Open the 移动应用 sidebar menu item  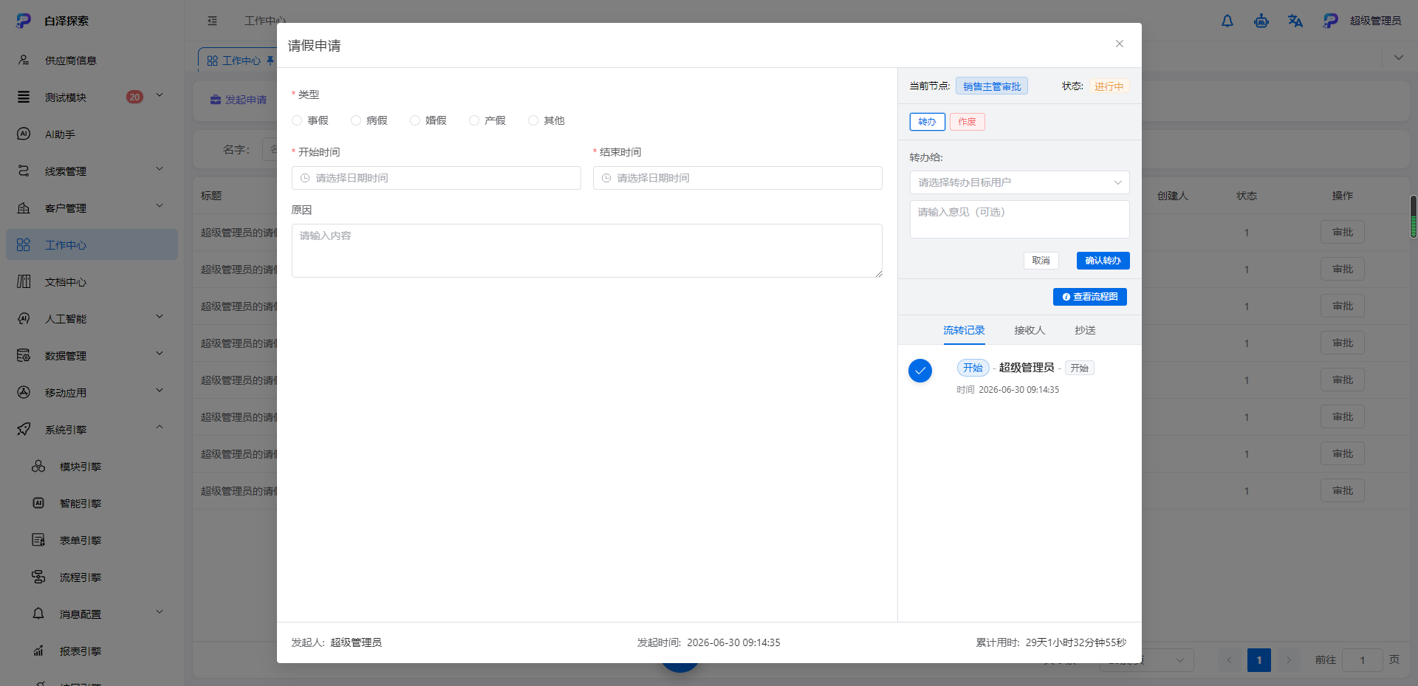[x=92, y=392]
